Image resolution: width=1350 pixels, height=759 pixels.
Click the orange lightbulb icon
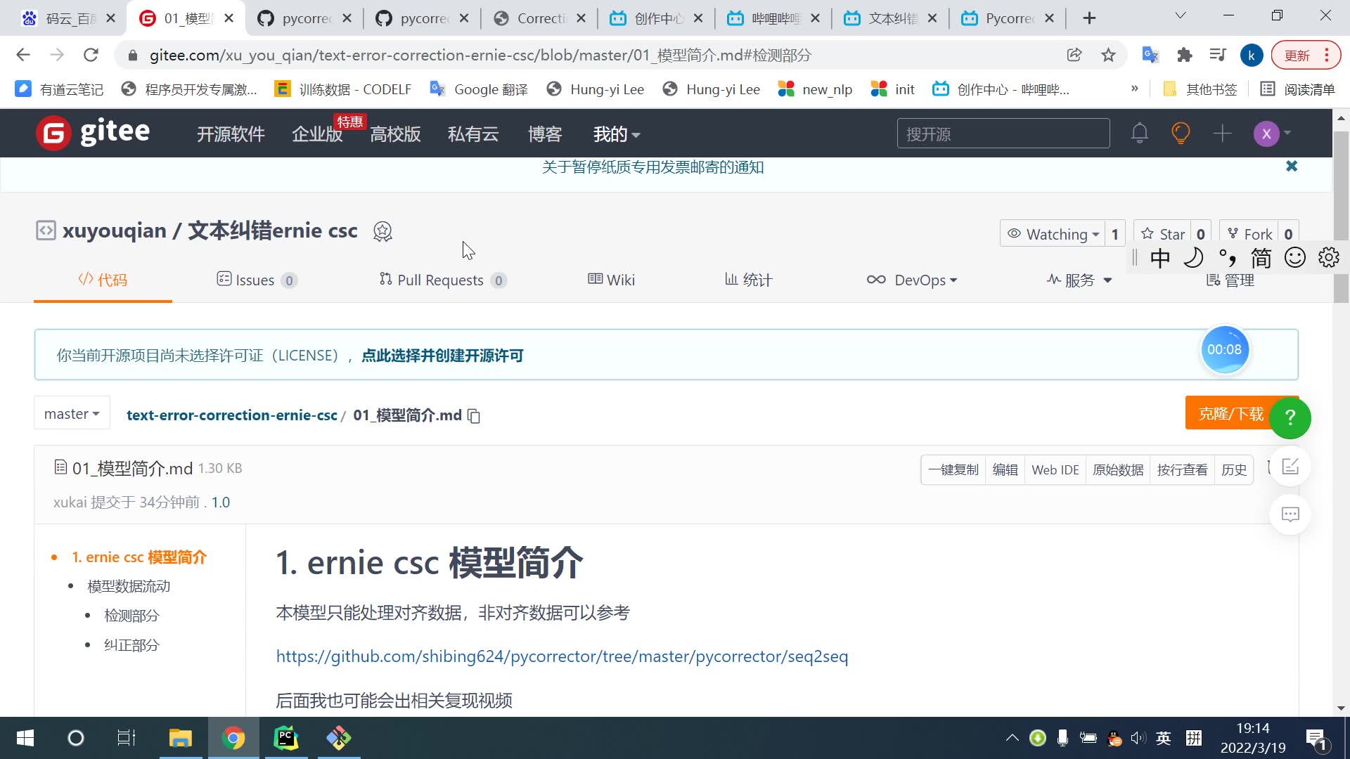tap(1181, 133)
